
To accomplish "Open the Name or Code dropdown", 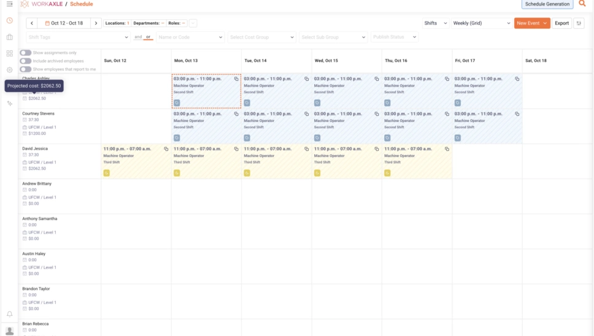I will pos(190,37).
